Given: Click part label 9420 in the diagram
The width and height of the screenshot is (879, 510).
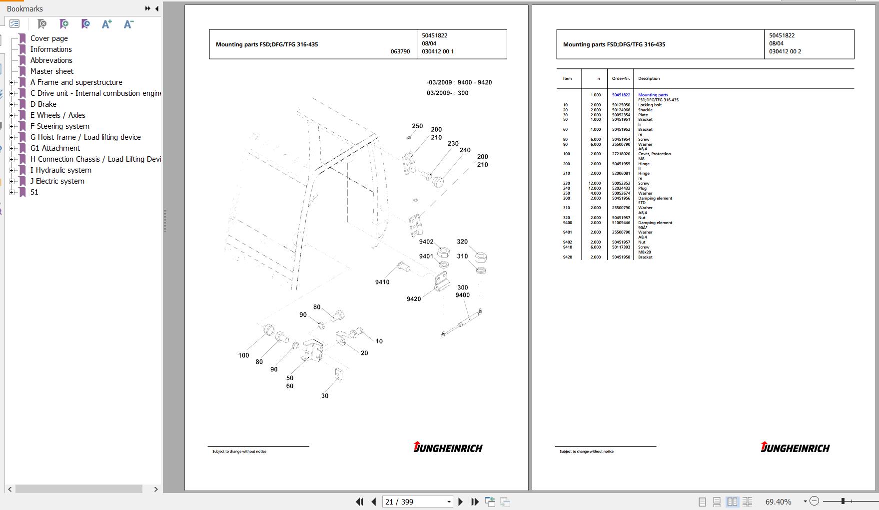Looking at the screenshot, I should (414, 299).
